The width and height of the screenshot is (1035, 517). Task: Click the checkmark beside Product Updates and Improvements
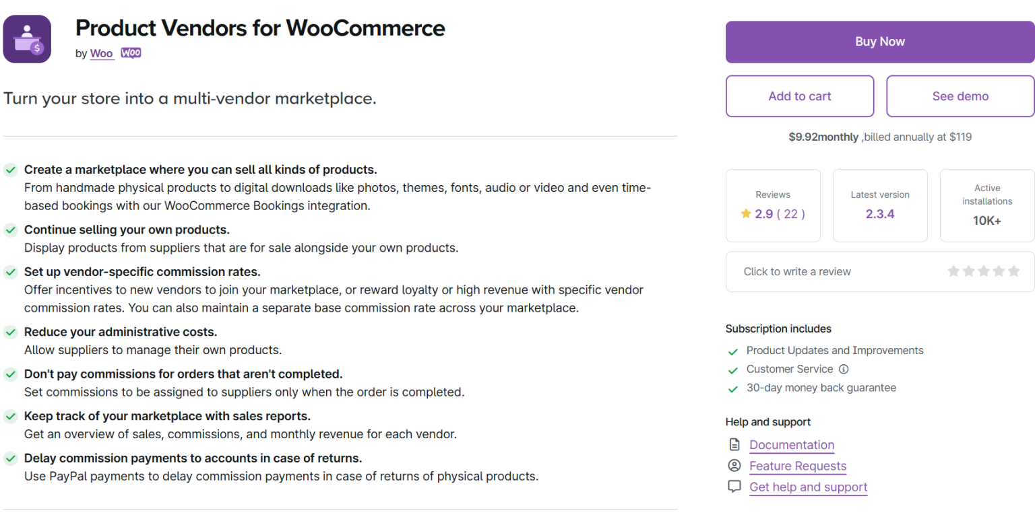point(734,351)
